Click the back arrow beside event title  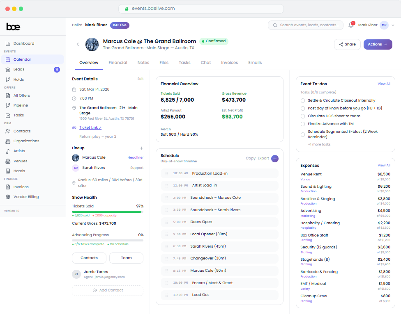tap(78, 44)
